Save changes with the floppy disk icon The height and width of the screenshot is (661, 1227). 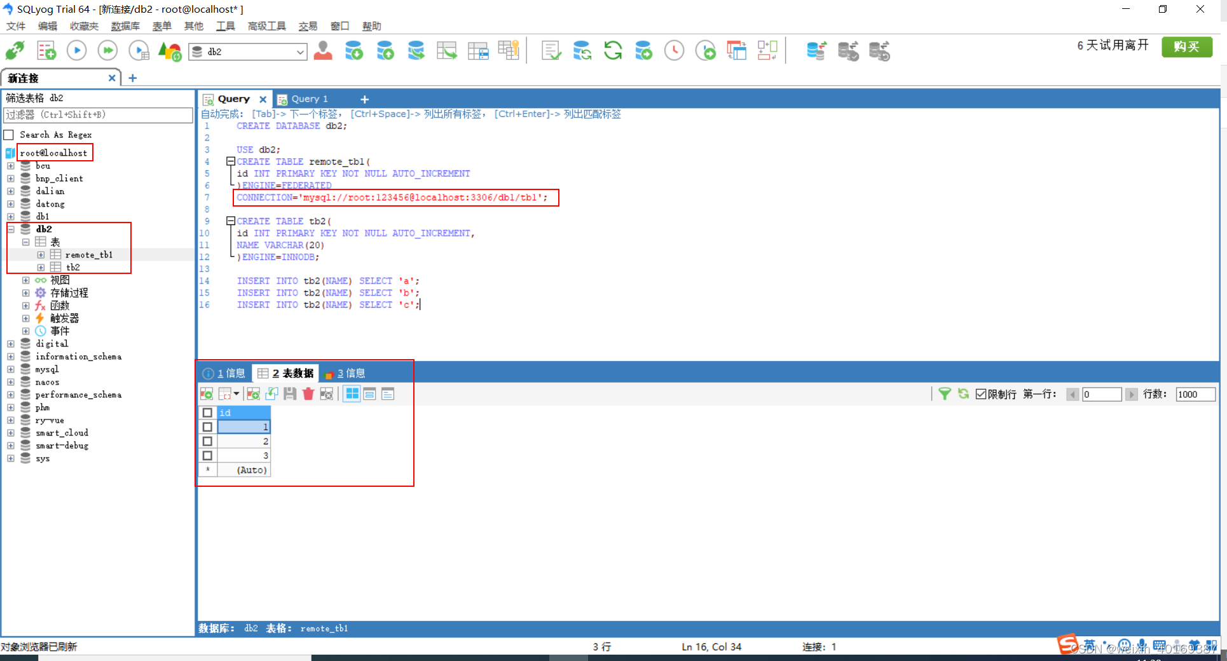(x=290, y=394)
